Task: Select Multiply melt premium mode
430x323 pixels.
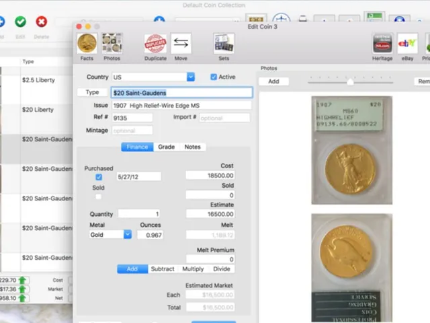Action: point(193,269)
